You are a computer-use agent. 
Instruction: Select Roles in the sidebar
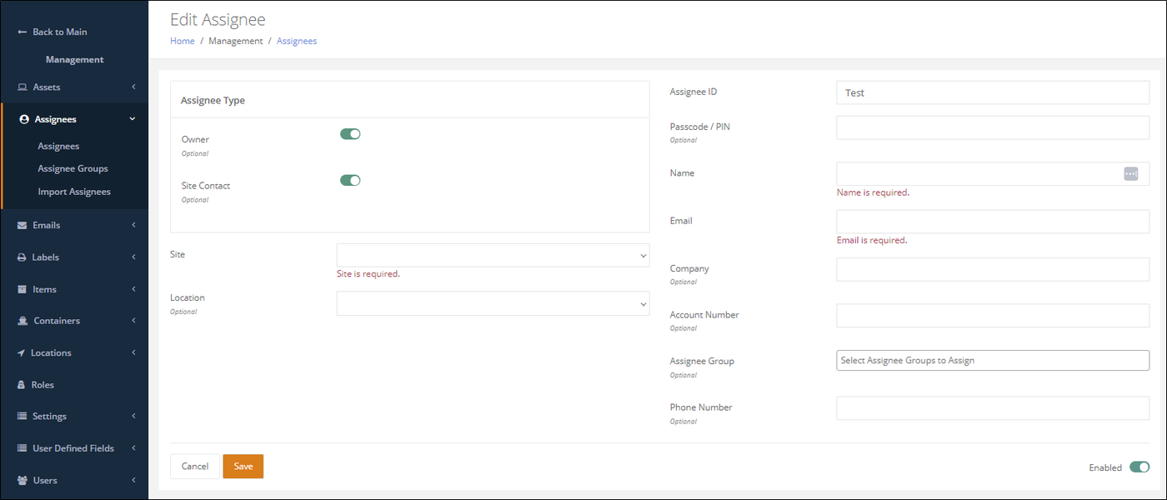point(43,385)
